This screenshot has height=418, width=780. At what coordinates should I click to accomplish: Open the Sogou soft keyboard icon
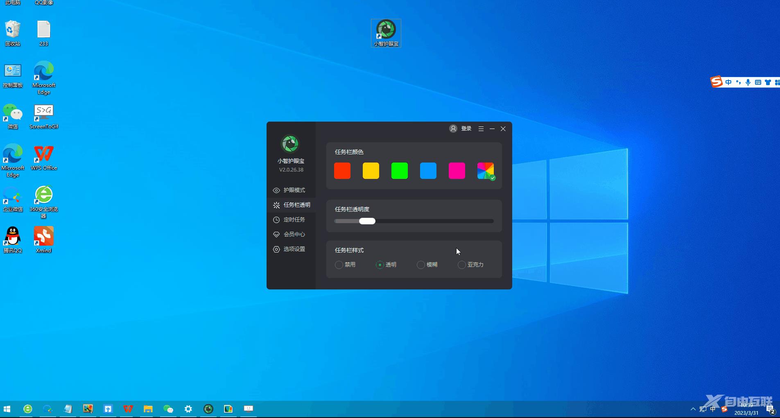(758, 82)
